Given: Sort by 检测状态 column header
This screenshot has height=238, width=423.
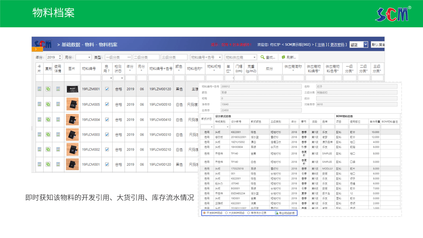Looking at the screenshot, I should [118, 69].
